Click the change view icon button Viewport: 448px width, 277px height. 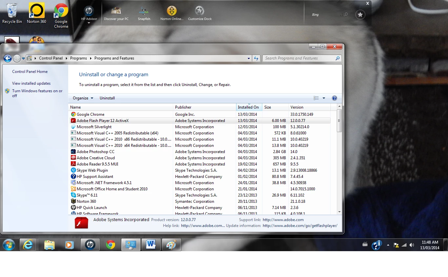(x=316, y=98)
